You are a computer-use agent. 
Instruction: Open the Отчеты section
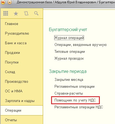click(11, 120)
